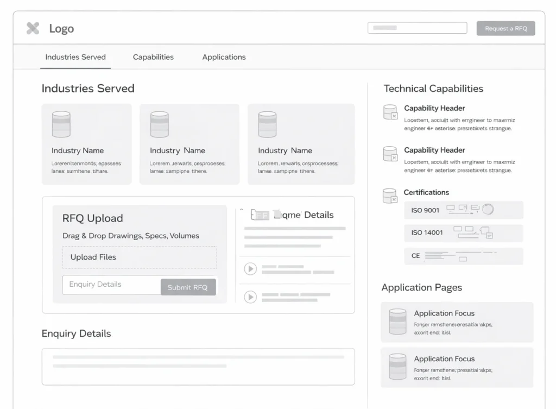The height and width of the screenshot is (409, 556).
Task: Click the X logo icon in the header
Action: tap(32, 28)
